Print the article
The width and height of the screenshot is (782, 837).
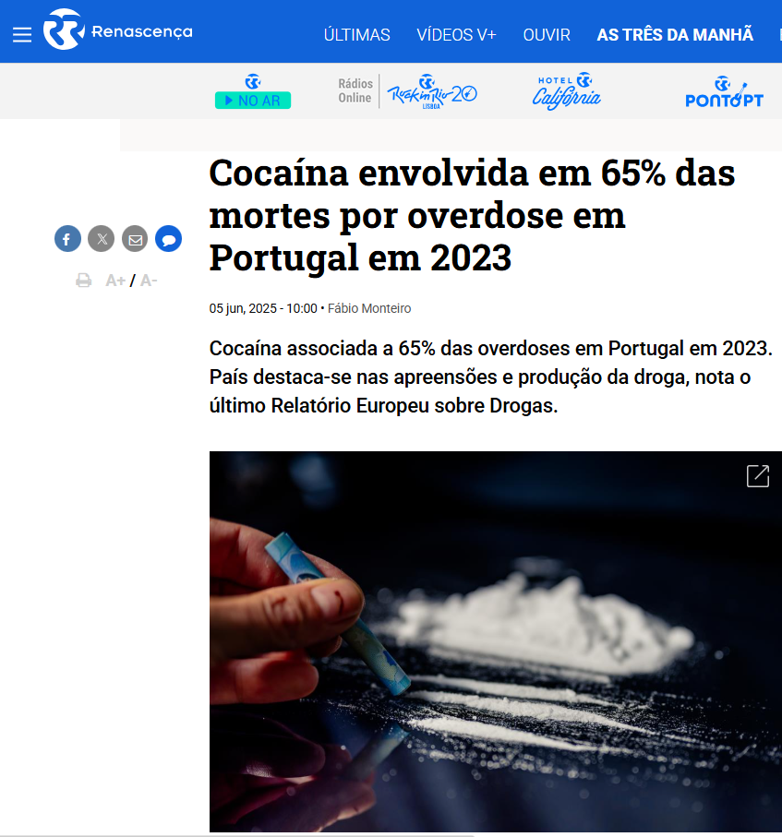point(83,281)
